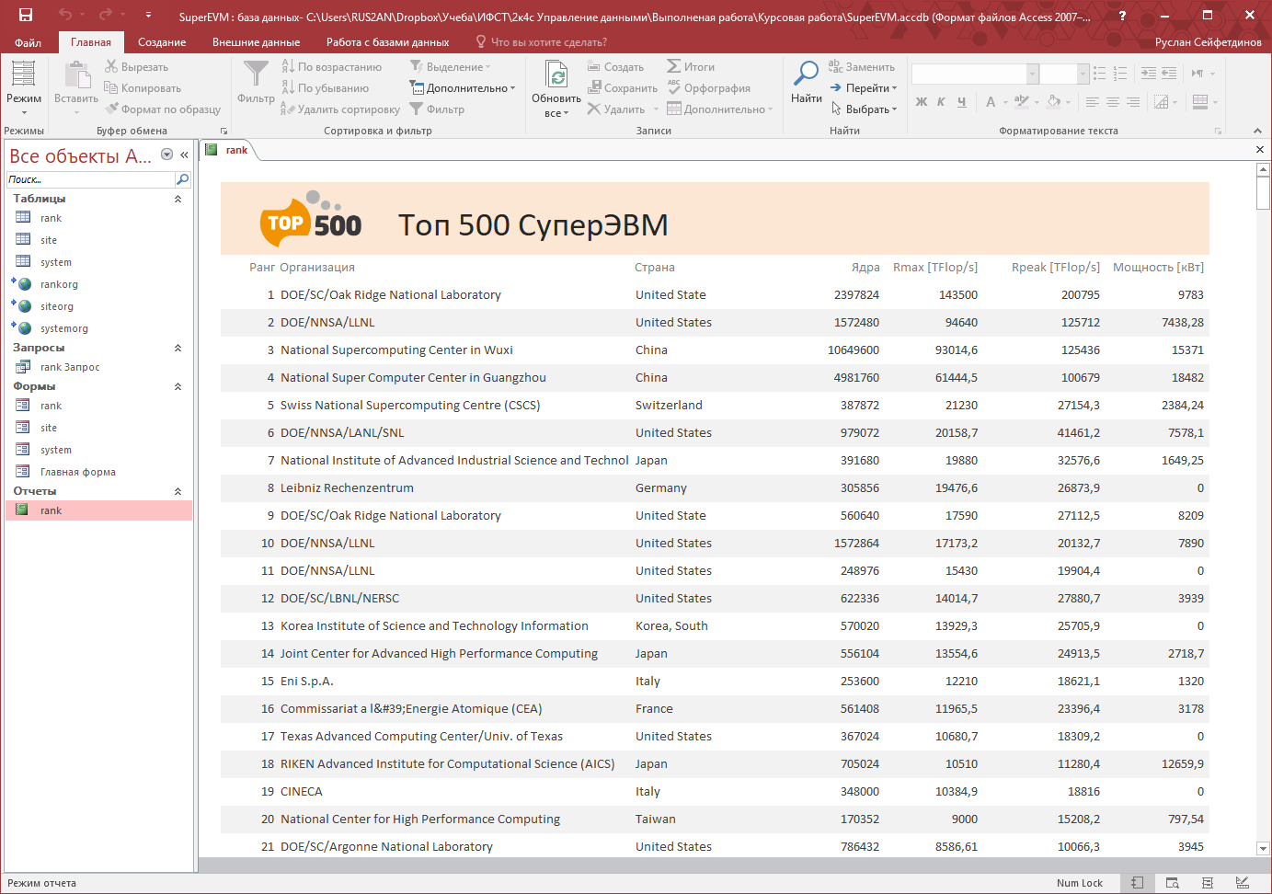Toggle the small Фильтр apply-filter button
Viewport: 1272px width, 894px height.
[x=437, y=109]
